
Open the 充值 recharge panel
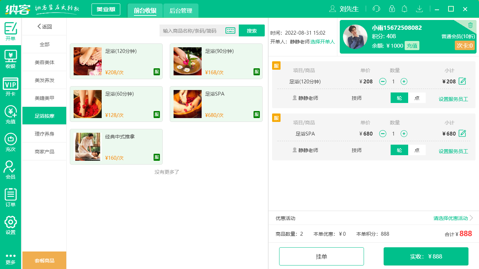[11, 114]
